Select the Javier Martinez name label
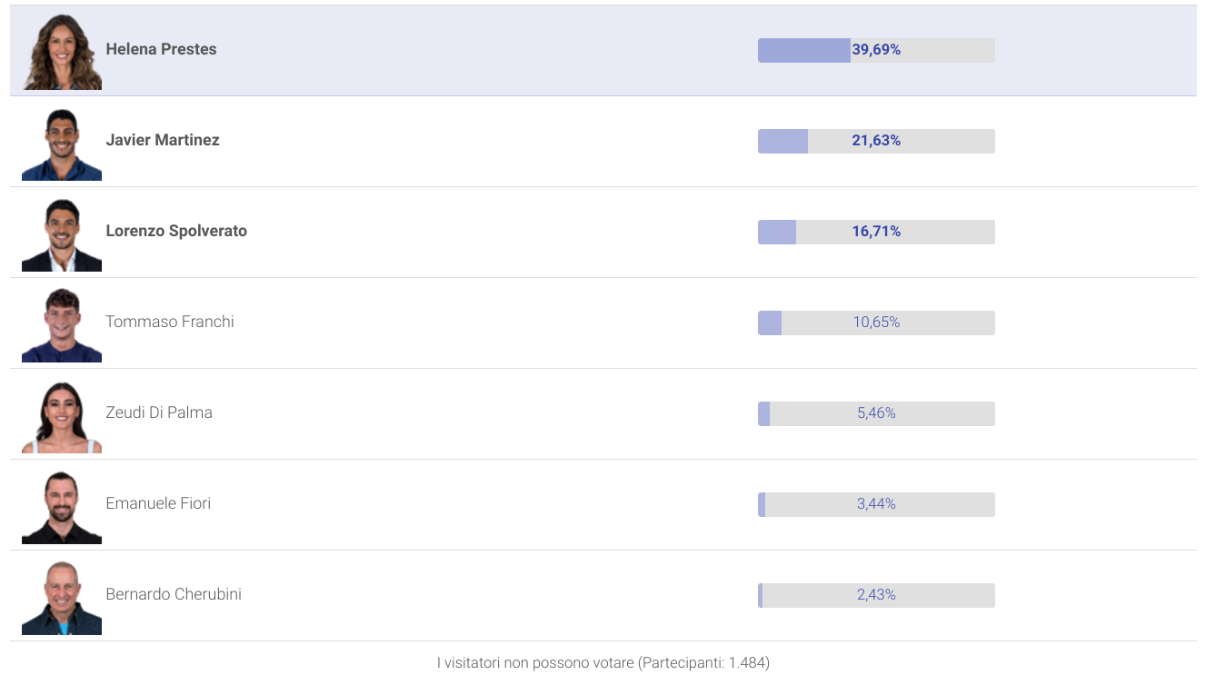1206x675 pixels. [x=163, y=140]
